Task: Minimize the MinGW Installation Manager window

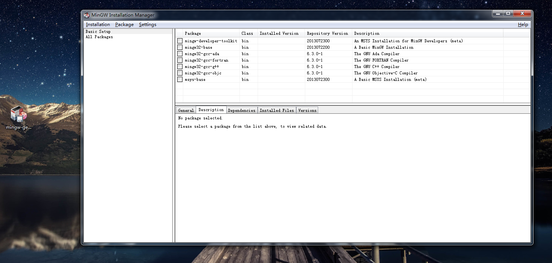Action: (x=498, y=14)
